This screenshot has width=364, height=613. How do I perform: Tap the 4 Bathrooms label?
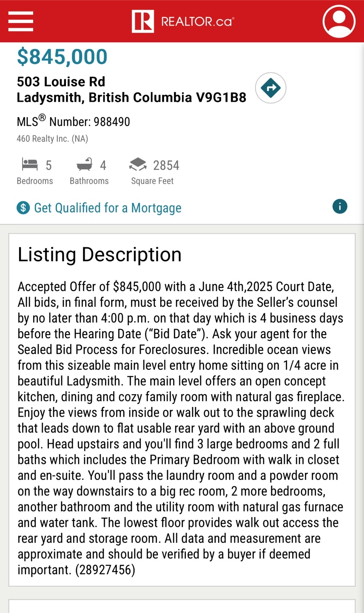(89, 181)
